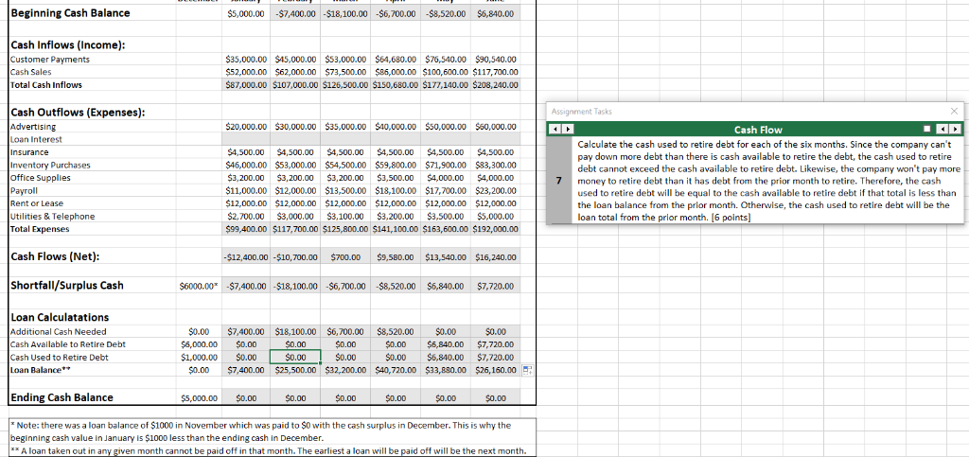Select the task number 7 cell

(559, 181)
